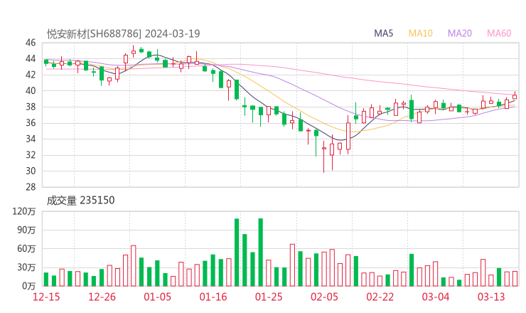Click the 12-26 date label
This screenshot has height=313, width=526.
[102, 297]
